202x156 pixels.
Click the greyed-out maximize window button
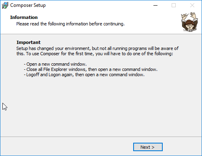pos(174,5)
